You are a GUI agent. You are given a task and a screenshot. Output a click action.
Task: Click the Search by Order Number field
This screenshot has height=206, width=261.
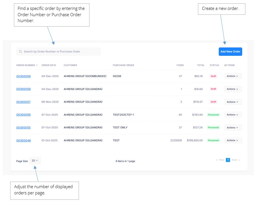point(60,52)
